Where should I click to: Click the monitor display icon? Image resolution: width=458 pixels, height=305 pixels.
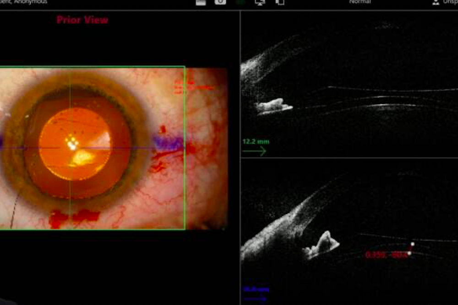pyautogui.click(x=260, y=2)
